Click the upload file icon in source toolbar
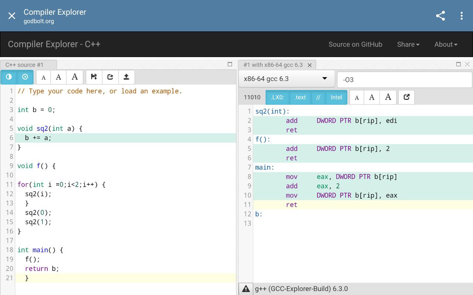 tap(126, 77)
